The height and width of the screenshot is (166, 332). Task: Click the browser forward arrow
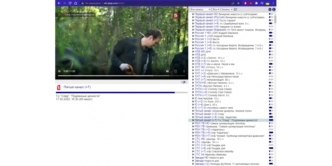click(65, 3)
